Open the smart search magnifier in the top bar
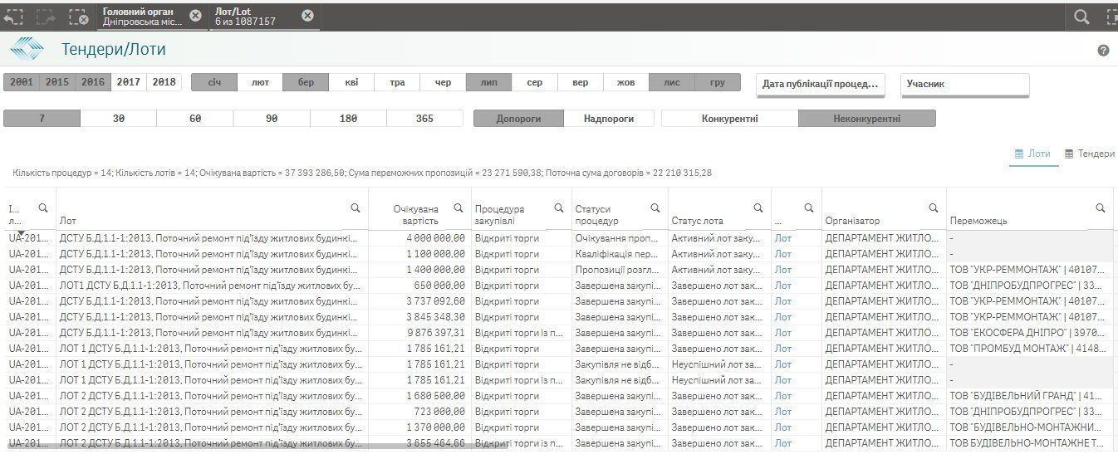Image resolution: width=1118 pixels, height=459 pixels. pos(1081,16)
